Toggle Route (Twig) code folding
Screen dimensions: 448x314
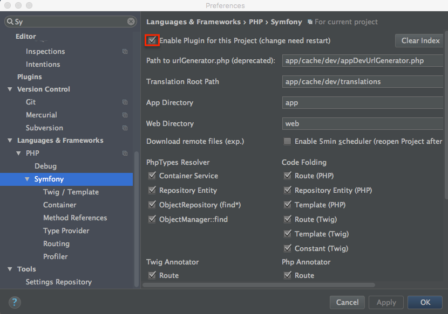288,219
